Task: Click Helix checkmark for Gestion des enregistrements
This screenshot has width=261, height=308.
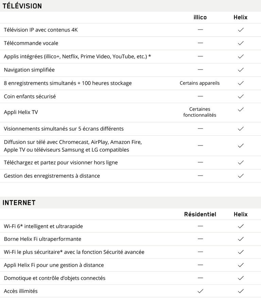Action: pos(241,176)
